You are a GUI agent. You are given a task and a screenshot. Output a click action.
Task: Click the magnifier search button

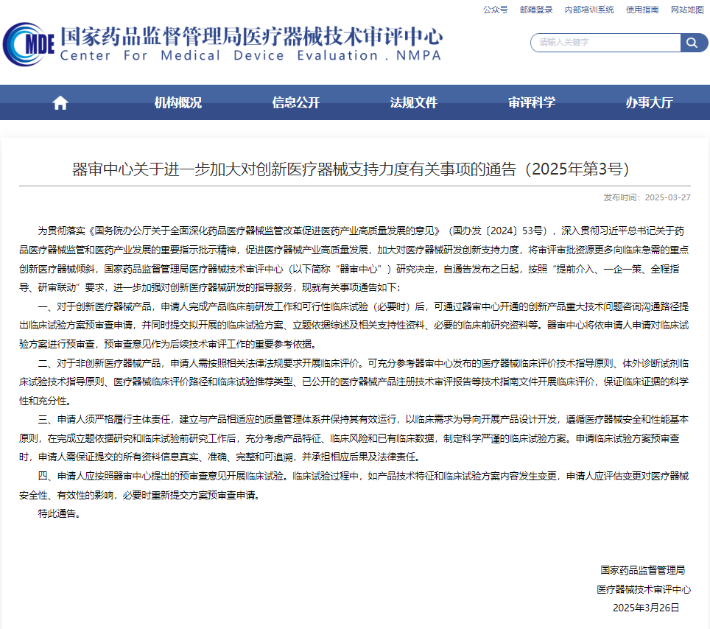[693, 43]
